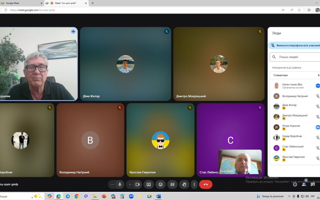320x200 pixels.
Task: Open Telegram from the taskbar
Action: click(68, 196)
